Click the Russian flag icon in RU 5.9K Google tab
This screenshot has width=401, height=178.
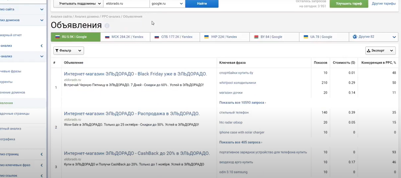[x=57, y=37]
